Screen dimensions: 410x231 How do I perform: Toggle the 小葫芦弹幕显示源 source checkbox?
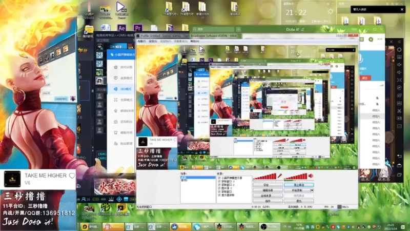point(219,178)
